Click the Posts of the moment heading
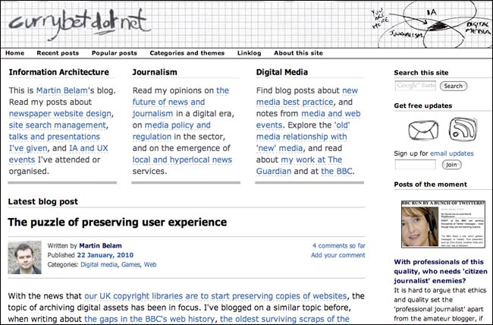 click(431, 185)
